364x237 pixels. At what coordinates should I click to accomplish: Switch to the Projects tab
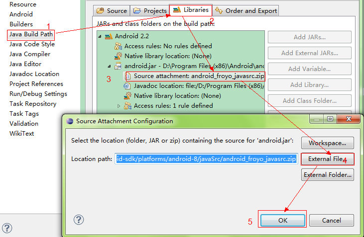pos(150,10)
